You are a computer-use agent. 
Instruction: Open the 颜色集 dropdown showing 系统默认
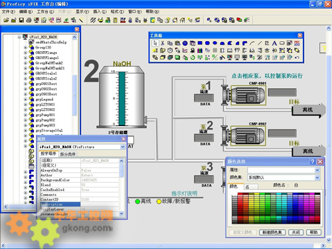click(317, 177)
